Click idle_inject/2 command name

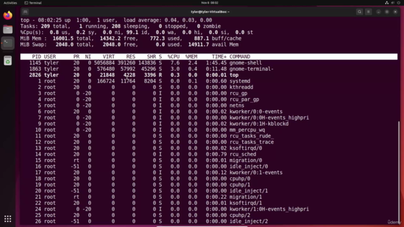249,221
